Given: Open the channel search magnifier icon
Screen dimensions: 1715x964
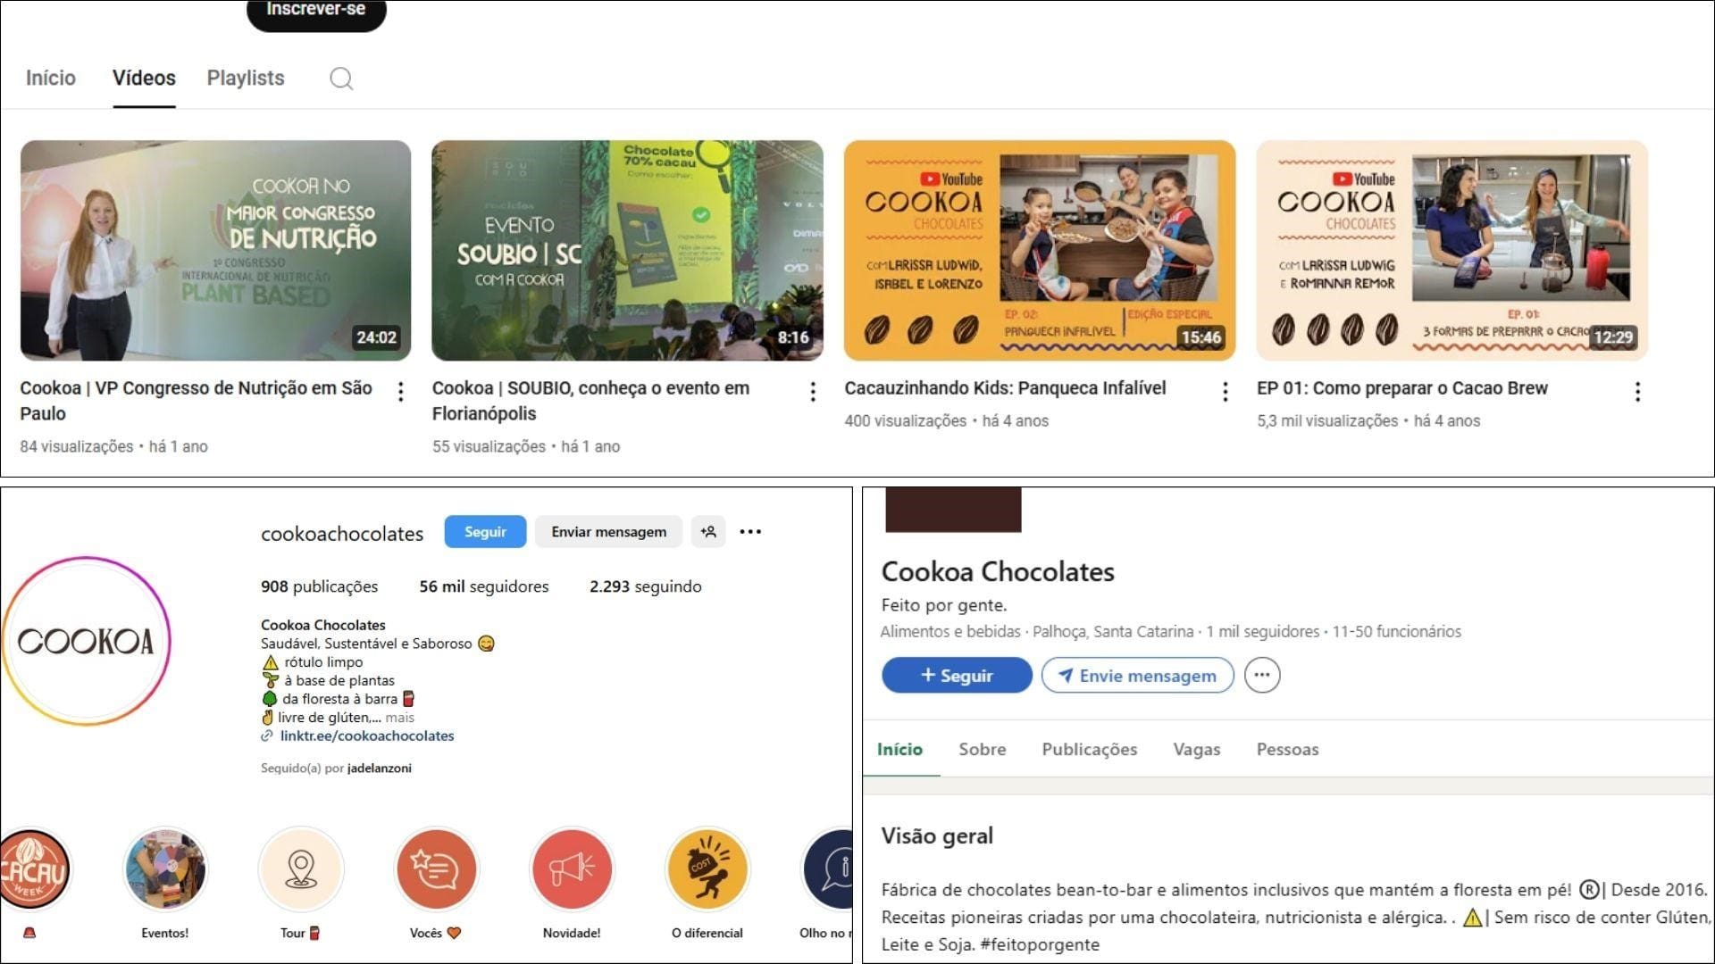Looking at the screenshot, I should [341, 79].
